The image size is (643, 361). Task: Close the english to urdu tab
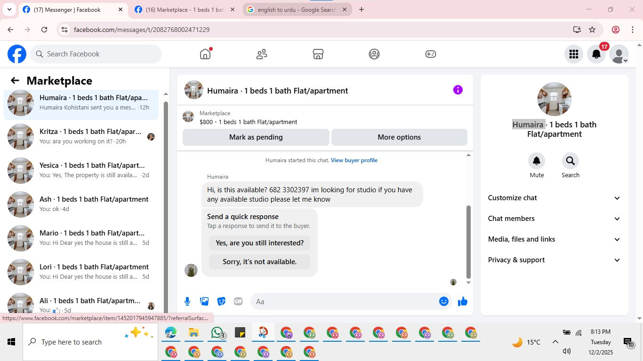click(345, 9)
